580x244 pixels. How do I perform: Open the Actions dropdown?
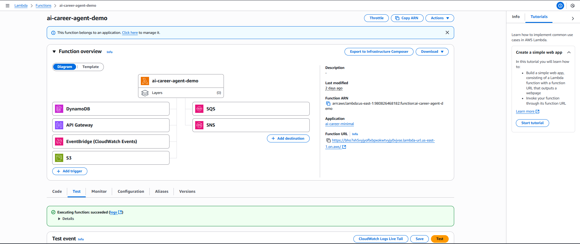click(x=440, y=18)
